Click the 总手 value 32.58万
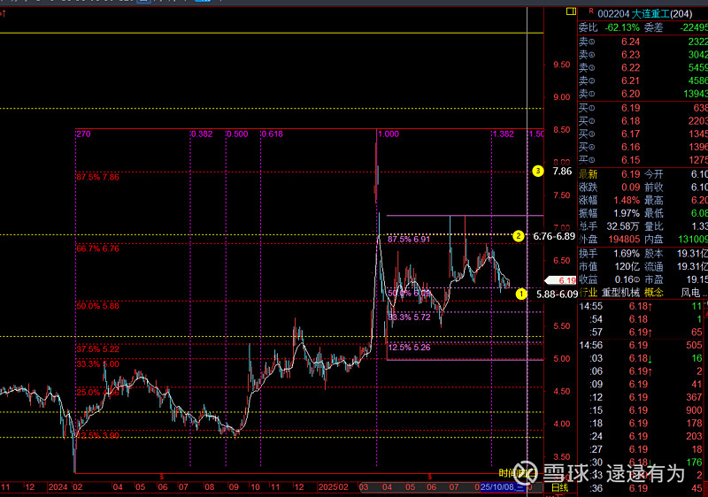708x497 pixels. (x=623, y=226)
